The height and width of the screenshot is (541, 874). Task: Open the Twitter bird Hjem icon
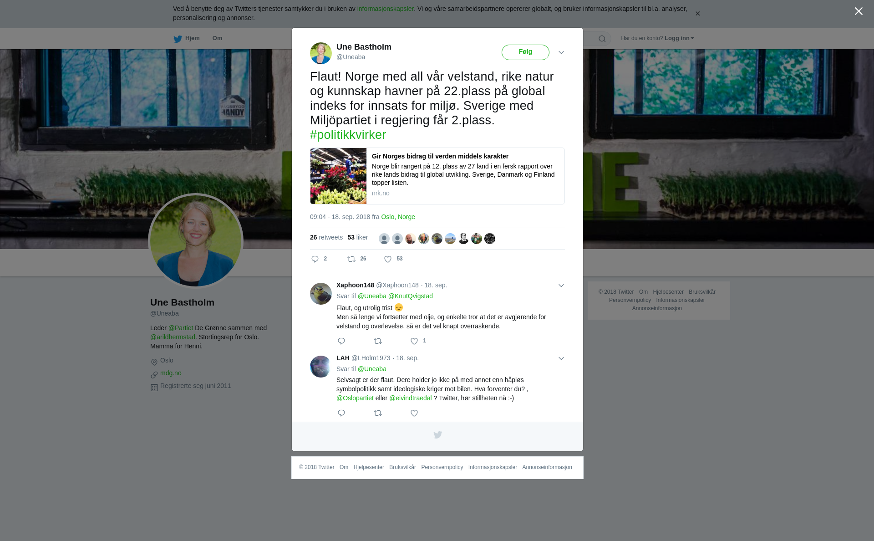(178, 39)
